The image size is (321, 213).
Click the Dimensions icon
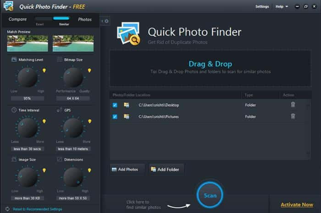tap(59, 159)
